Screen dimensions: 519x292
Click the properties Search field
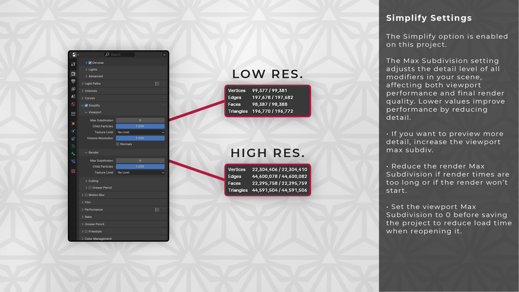[x=119, y=55]
